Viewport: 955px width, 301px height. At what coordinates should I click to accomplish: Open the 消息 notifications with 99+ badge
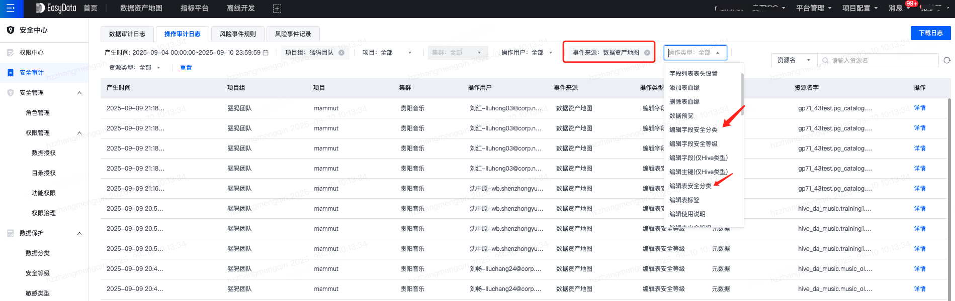tap(896, 8)
